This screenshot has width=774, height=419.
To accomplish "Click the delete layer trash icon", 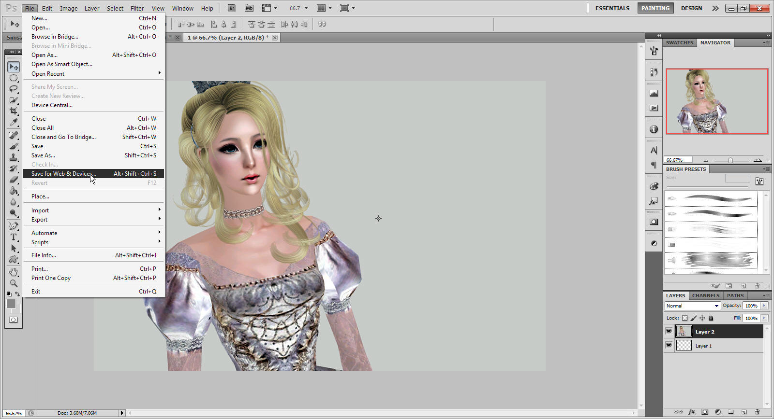I will point(757,412).
